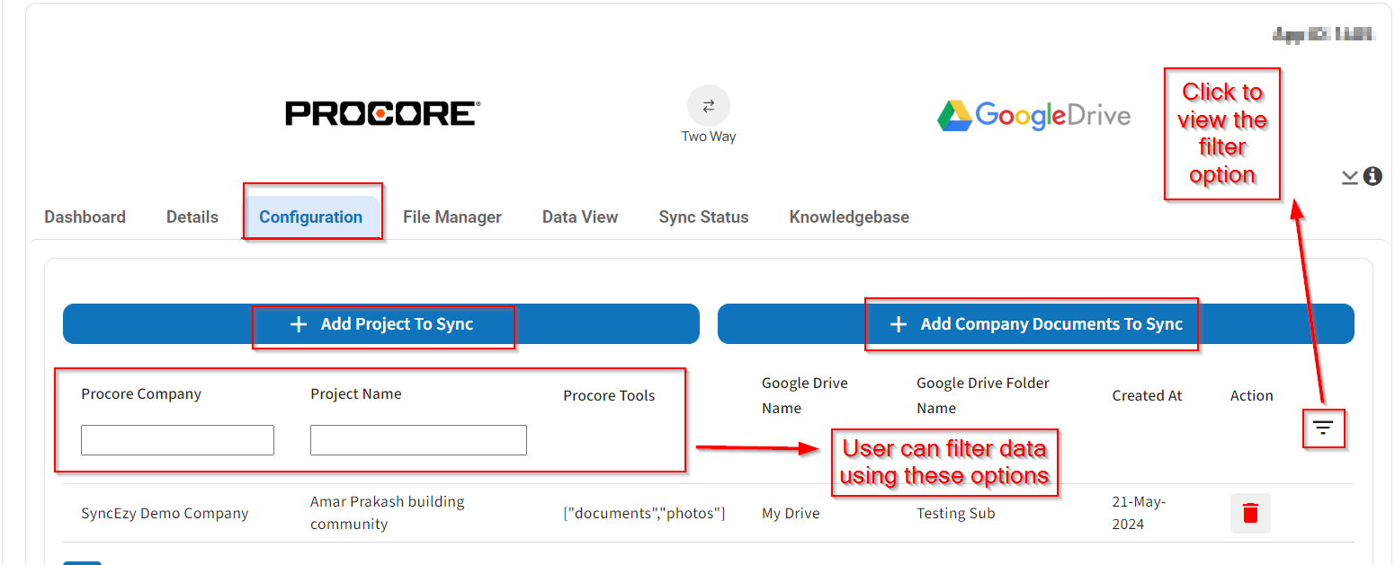The width and height of the screenshot is (1395, 565).
Task: Switch to the Details tab
Action: click(x=192, y=216)
